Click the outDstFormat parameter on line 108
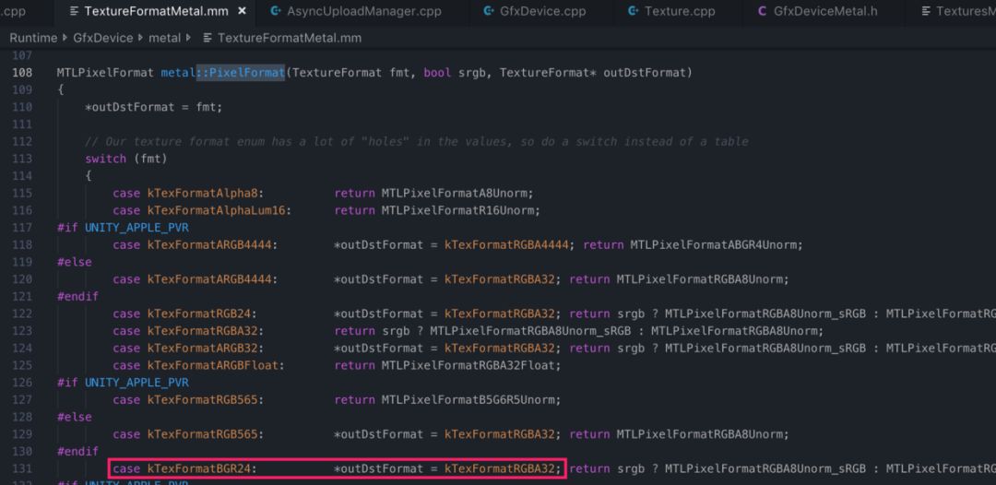 tap(645, 73)
